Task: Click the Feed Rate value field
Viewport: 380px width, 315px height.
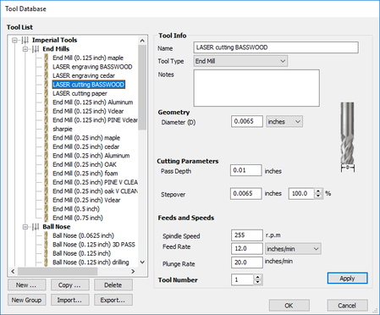Action: [247, 249]
